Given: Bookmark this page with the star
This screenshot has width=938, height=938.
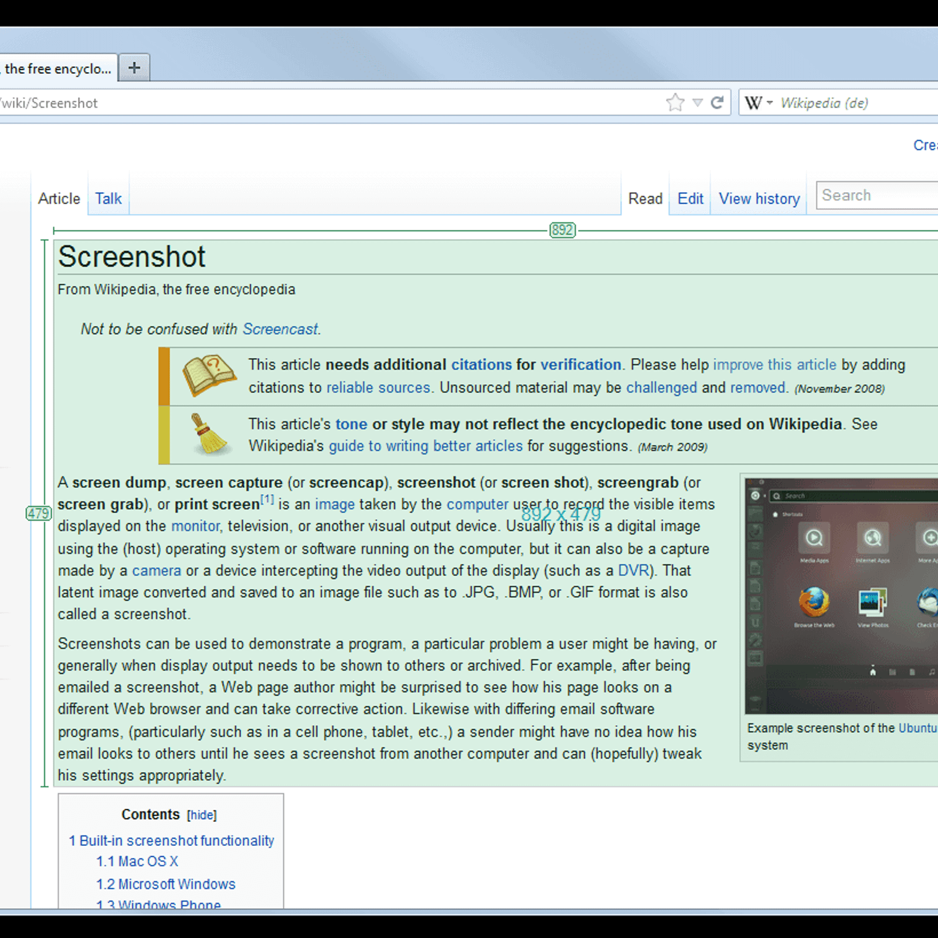Looking at the screenshot, I should [x=675, y=103].
